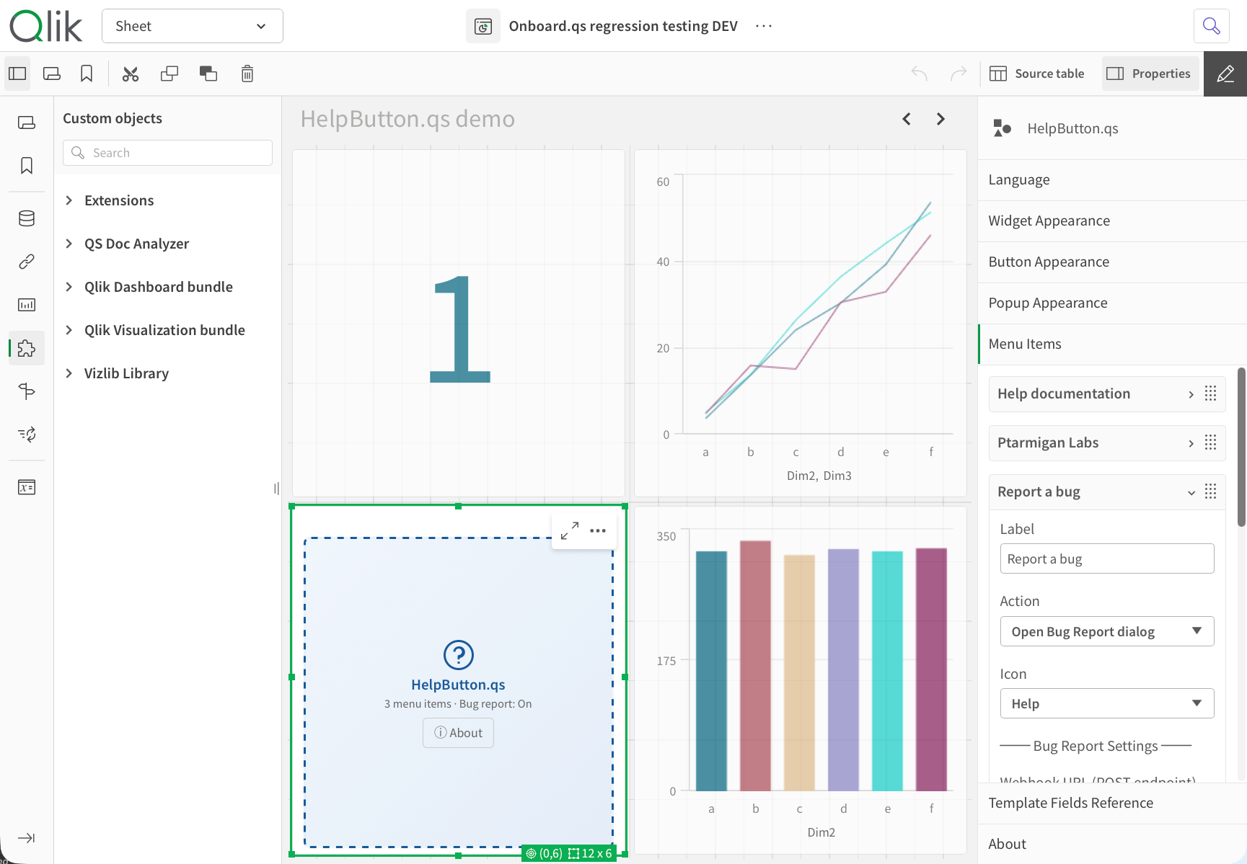
Task: Expand the HelpButton.qs object to fullscreen
Action: tap(570, 531)
